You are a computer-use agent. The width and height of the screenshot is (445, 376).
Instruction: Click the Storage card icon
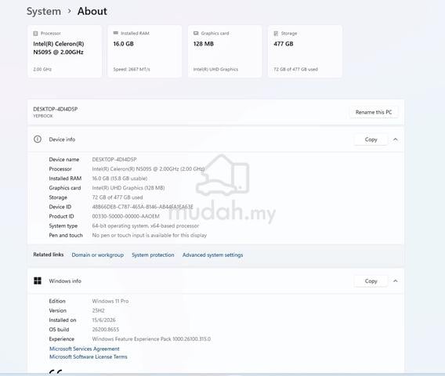(x=276, y=34)
